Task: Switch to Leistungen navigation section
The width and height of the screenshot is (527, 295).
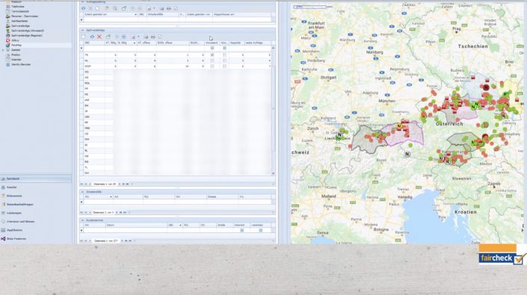Action: pos(14,213)
